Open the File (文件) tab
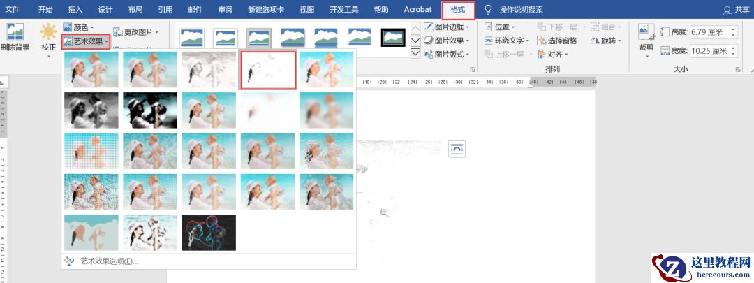This screenshot has width=754, height=283. tap(13, 10)
